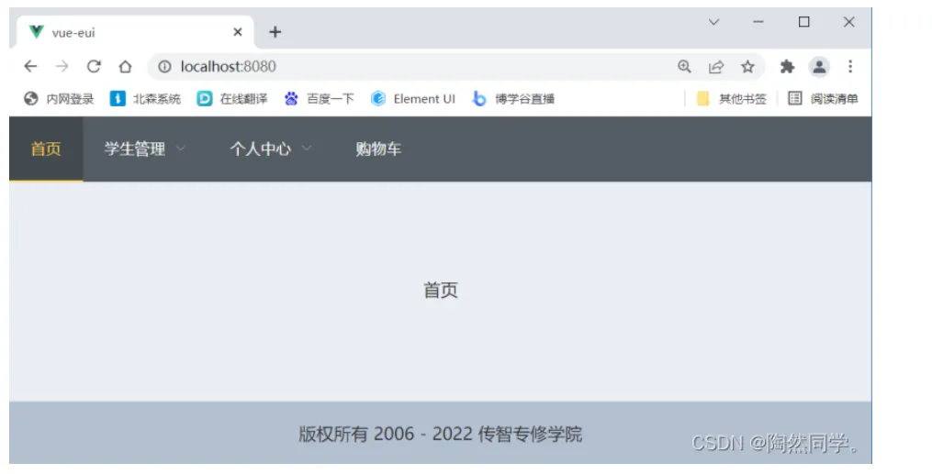The height and width of the screenshot is (474, 932).
Task: Open the extensions puzzle icon
Action: click(788, 66)
